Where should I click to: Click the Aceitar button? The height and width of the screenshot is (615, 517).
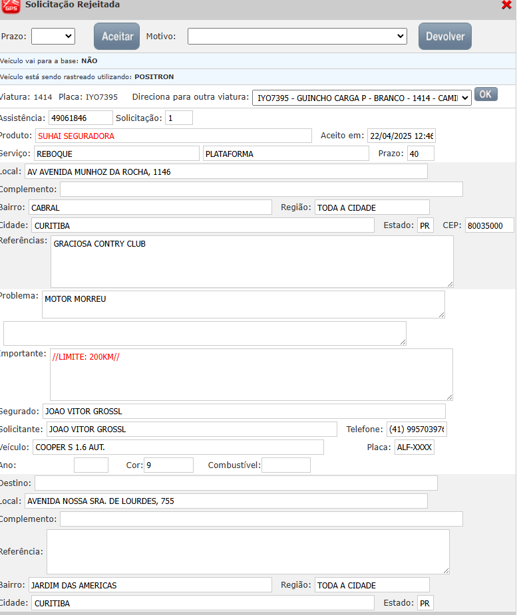[x=116, y=36]
